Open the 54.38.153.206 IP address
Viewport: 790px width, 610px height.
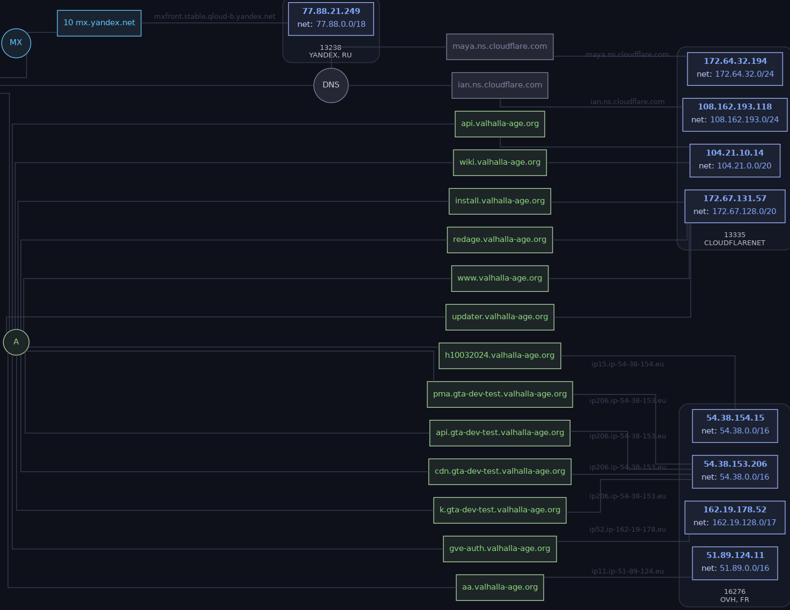pyautogui.click(x=735, y=464)
